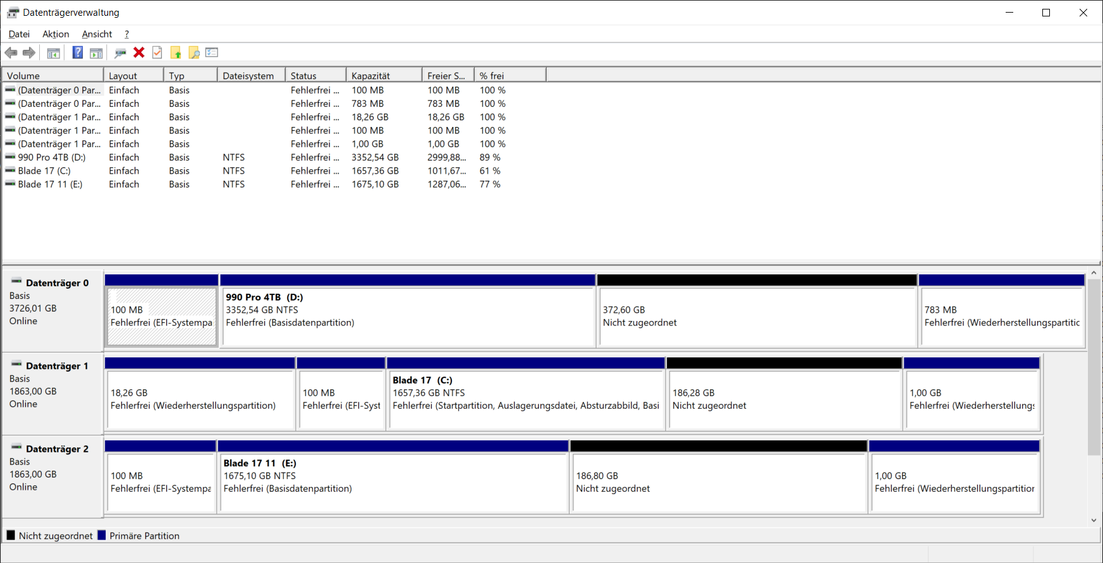Viewport: 1103px width, 563px height.
Task: Click the folder with green arrow icon
Action: click(176, 53)
